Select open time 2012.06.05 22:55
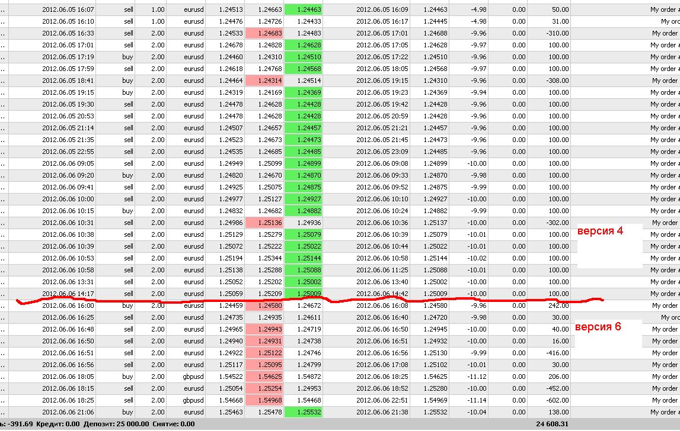 pyautogui.click(x=68, y=152)
